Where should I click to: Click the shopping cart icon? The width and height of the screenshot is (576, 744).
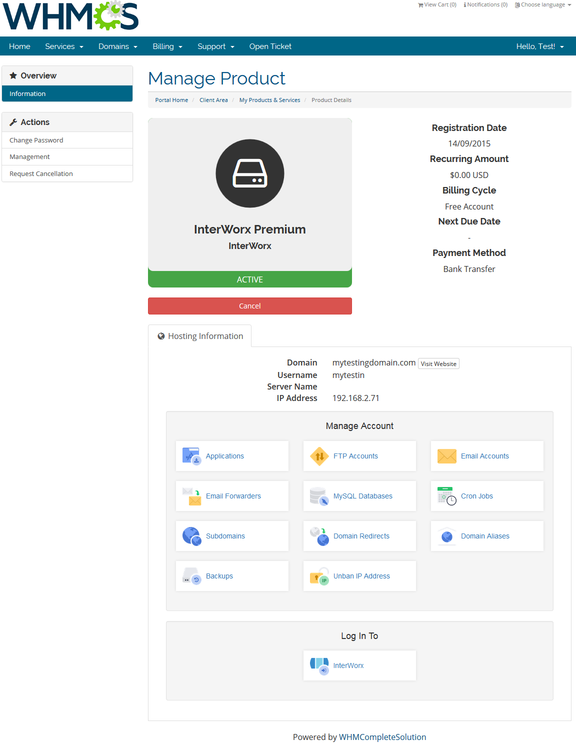pos(420,5)
